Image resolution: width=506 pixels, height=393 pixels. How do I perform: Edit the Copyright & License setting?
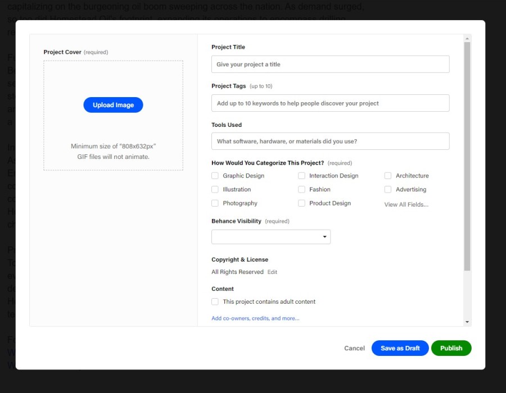pos(272,272)
